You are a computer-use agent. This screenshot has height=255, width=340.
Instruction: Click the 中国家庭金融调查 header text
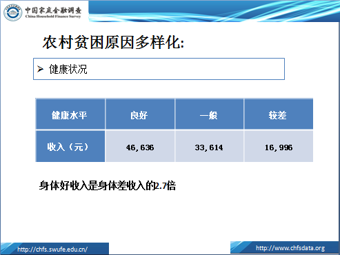point(53,10)
